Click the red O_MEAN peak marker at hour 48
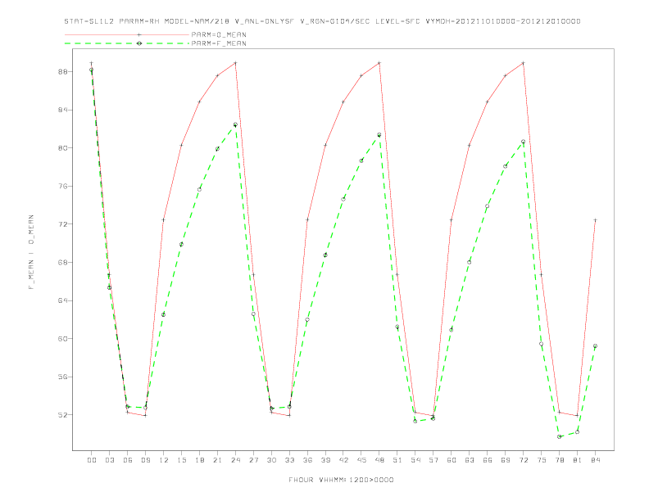Screen dimensions: 649x501 click(379, 63)
